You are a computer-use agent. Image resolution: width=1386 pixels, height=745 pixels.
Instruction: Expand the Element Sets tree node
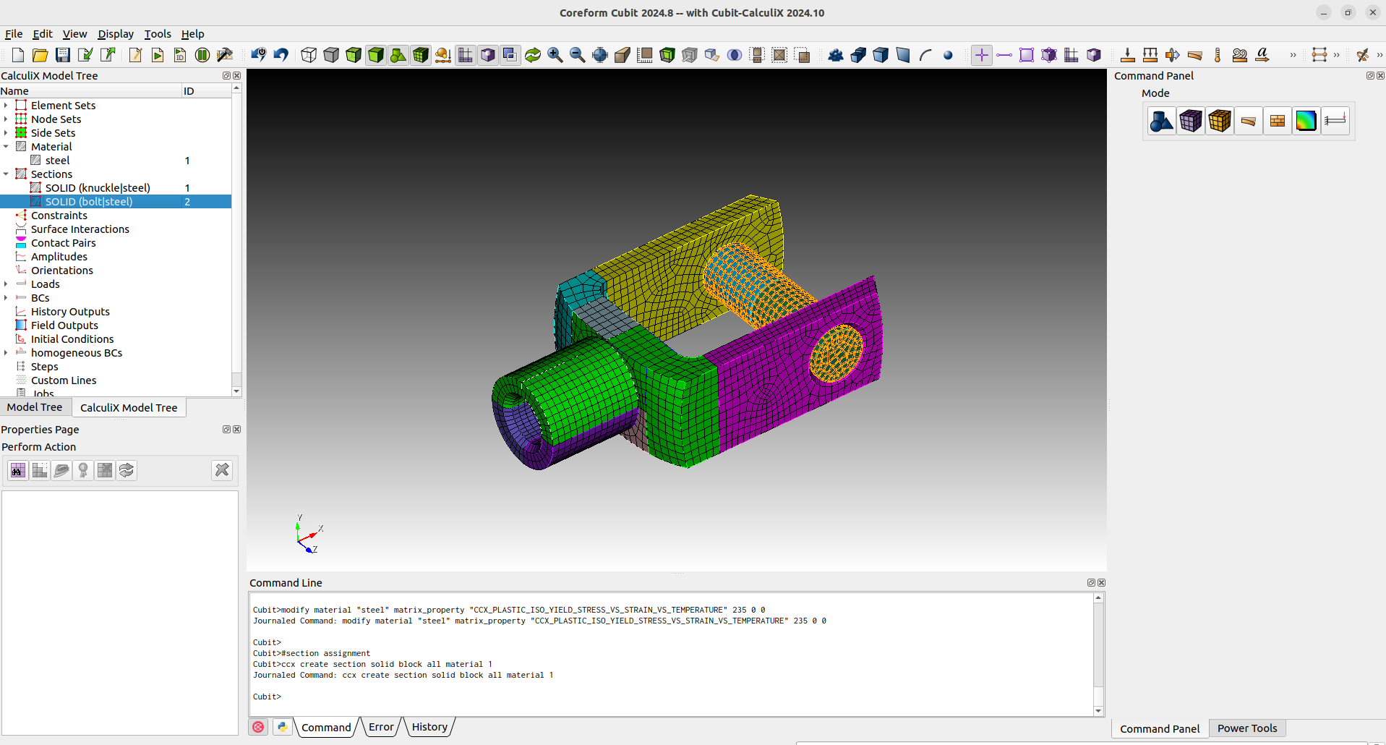7,105
